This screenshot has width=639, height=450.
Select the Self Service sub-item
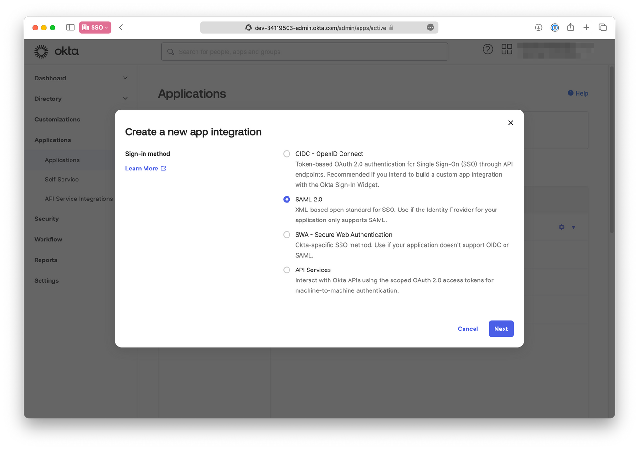pyautogui.click(x=62, y=180)
